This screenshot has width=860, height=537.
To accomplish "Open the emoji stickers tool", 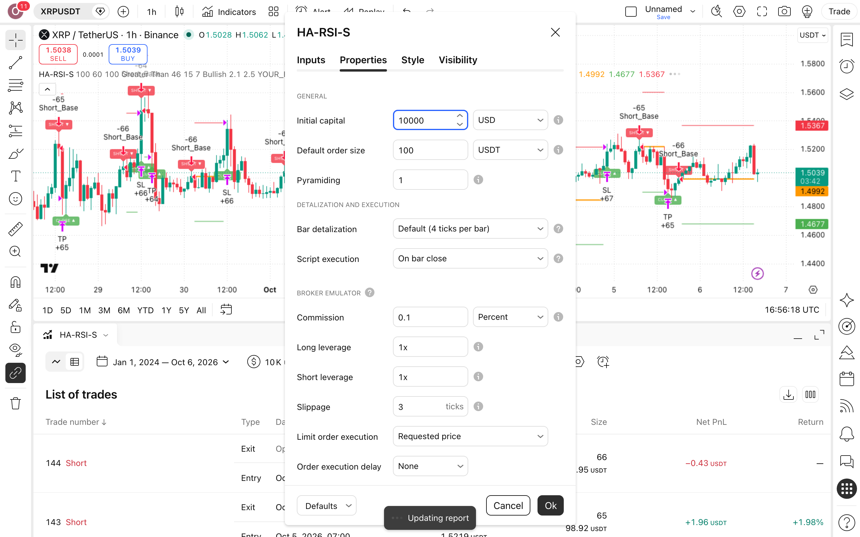I will (x=15, y=198).
